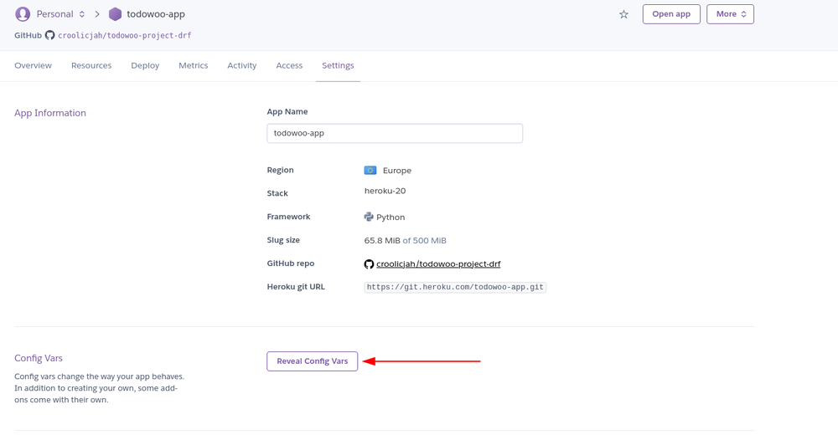Open croolicjah/todowoo-project-drf link in header
Screen dimensions: 838x440
point(125,35)
